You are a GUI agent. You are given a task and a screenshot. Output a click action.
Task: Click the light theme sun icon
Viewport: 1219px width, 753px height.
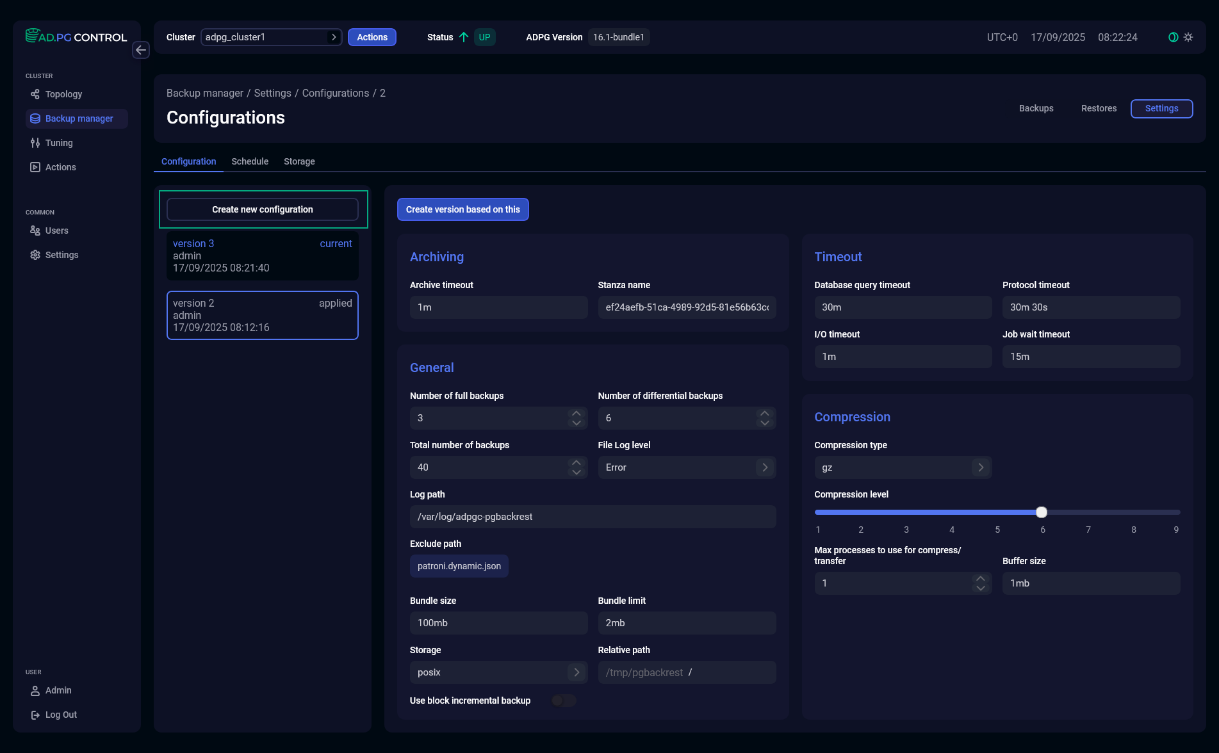[x=1188, y=36]
